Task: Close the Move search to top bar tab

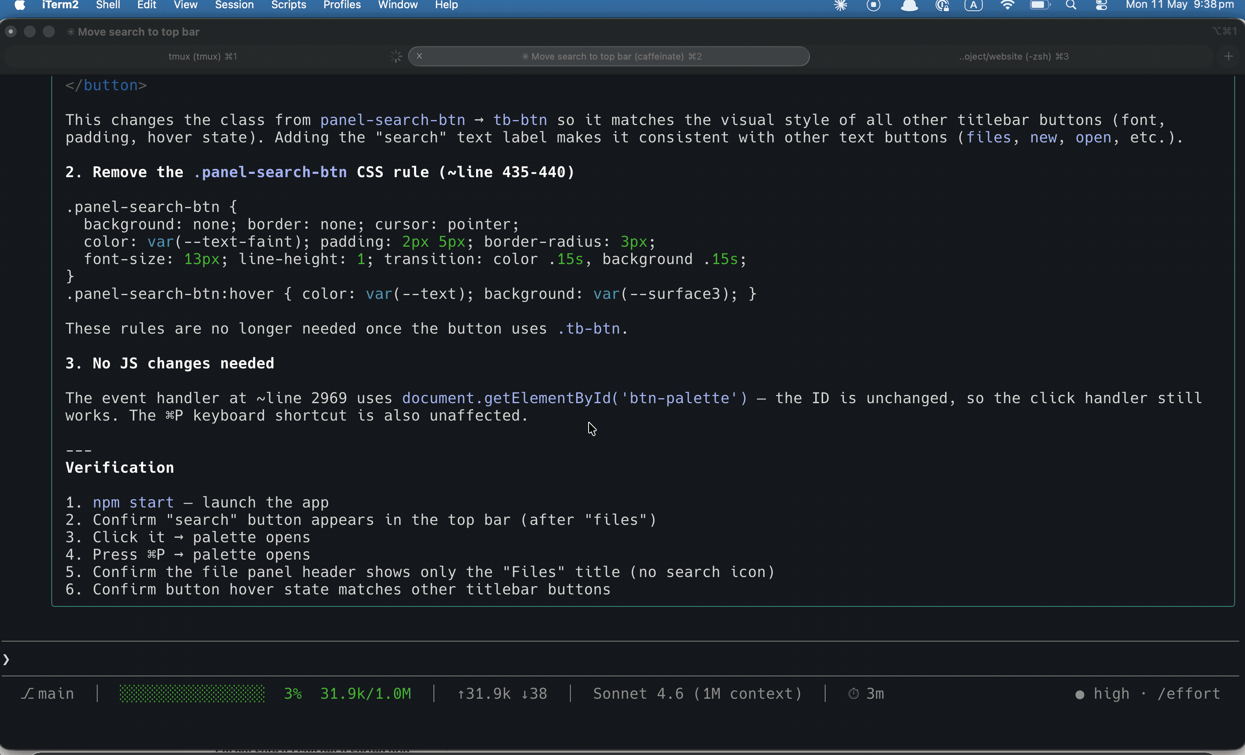Action: (x=419, y=56)
